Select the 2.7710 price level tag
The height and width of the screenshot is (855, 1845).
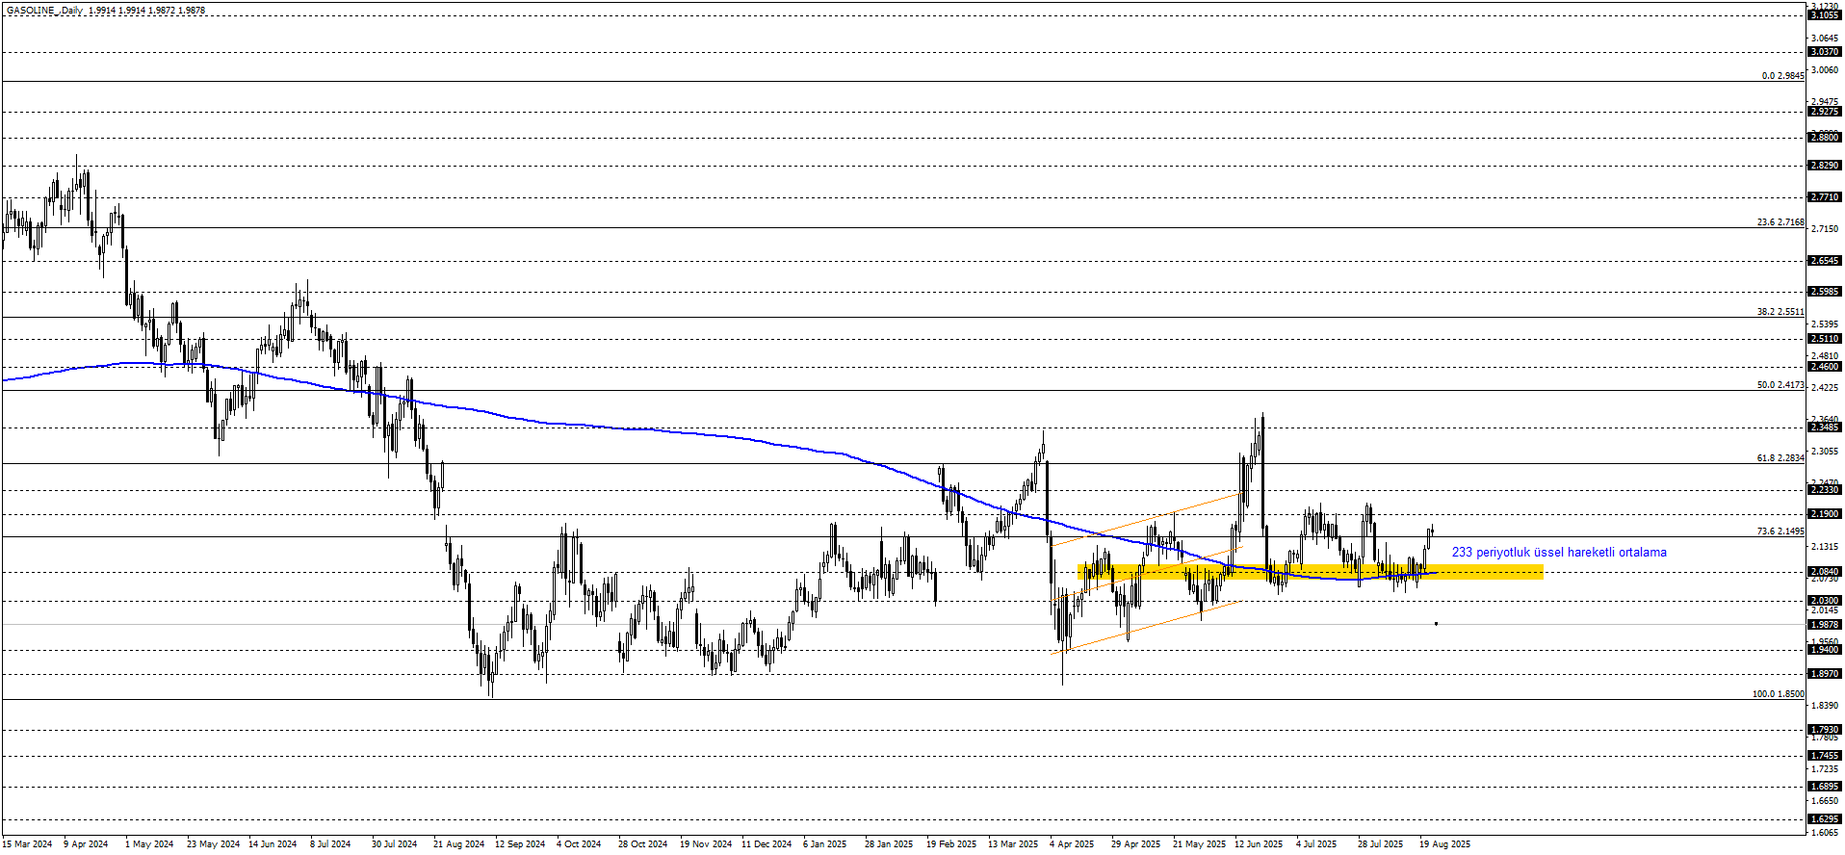1825,197
